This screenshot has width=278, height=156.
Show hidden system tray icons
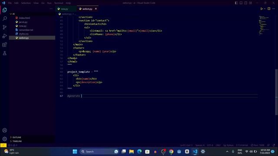(x=227, y=152)
